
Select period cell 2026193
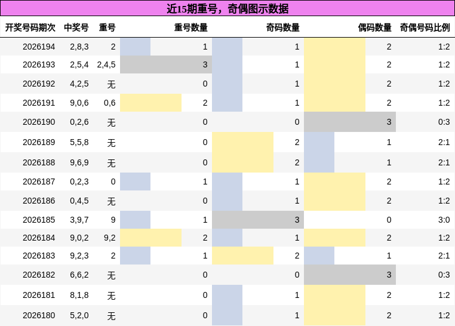tap(39, 64)
